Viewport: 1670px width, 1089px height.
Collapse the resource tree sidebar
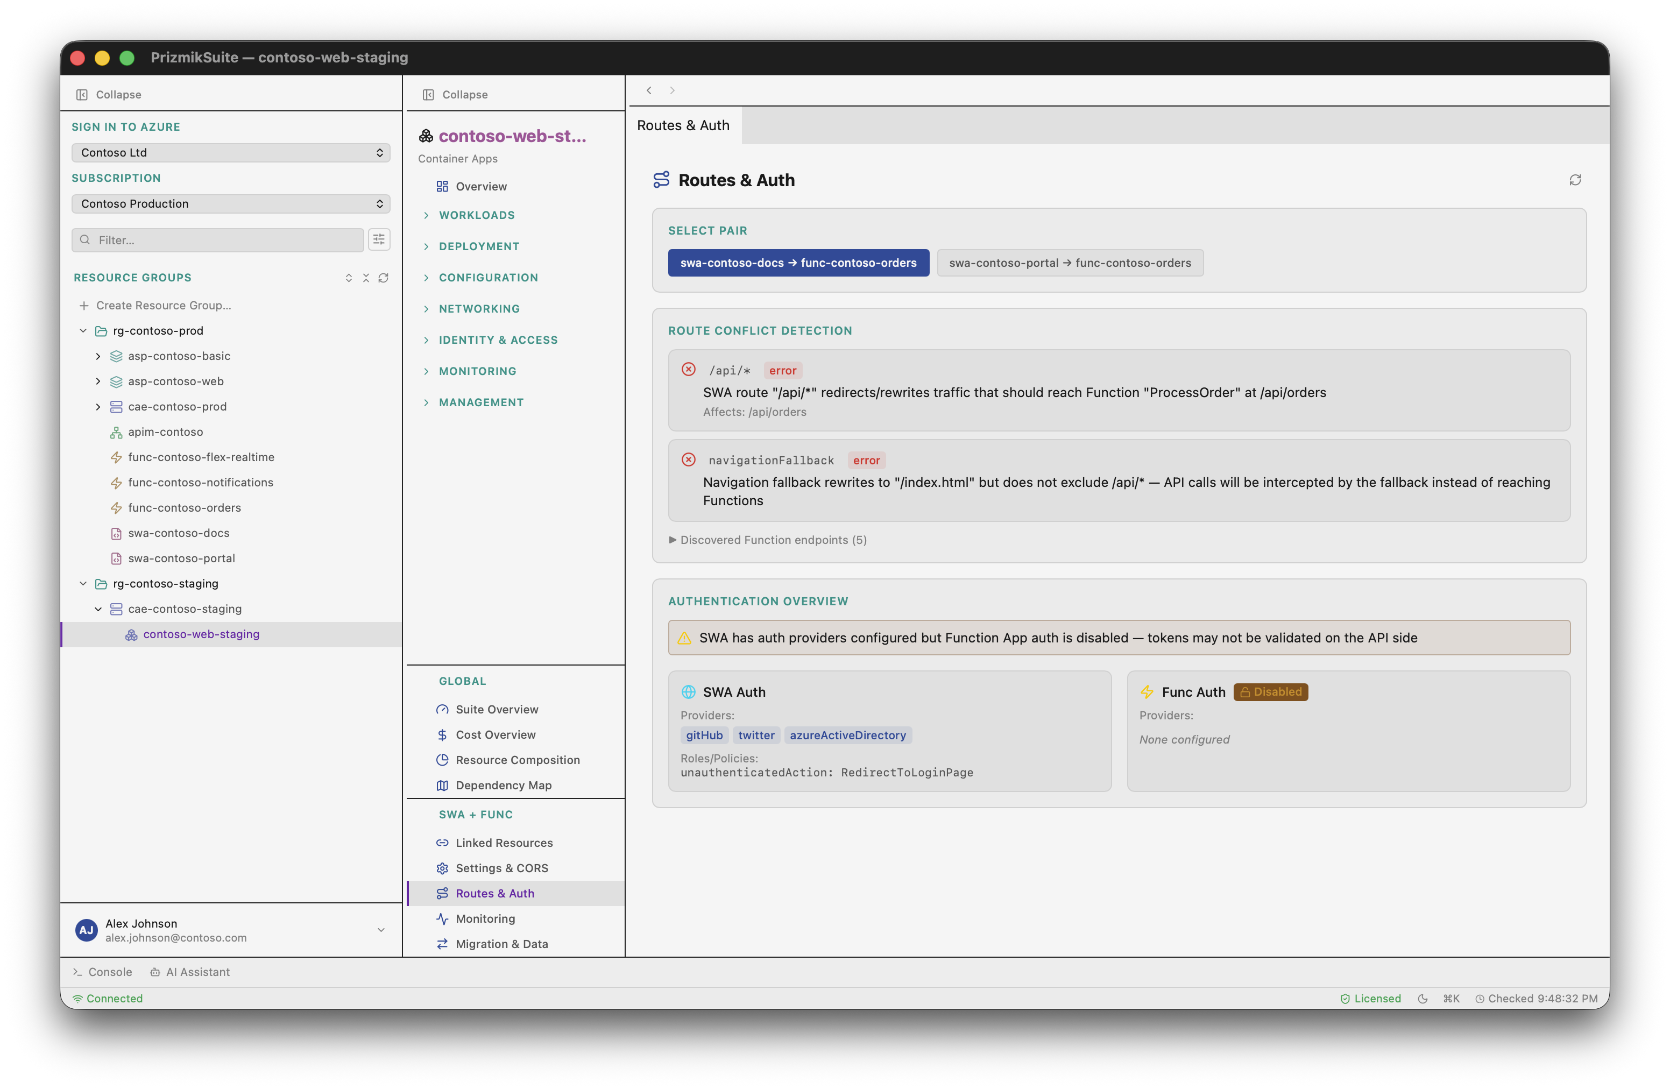click(x=109, y=95)
